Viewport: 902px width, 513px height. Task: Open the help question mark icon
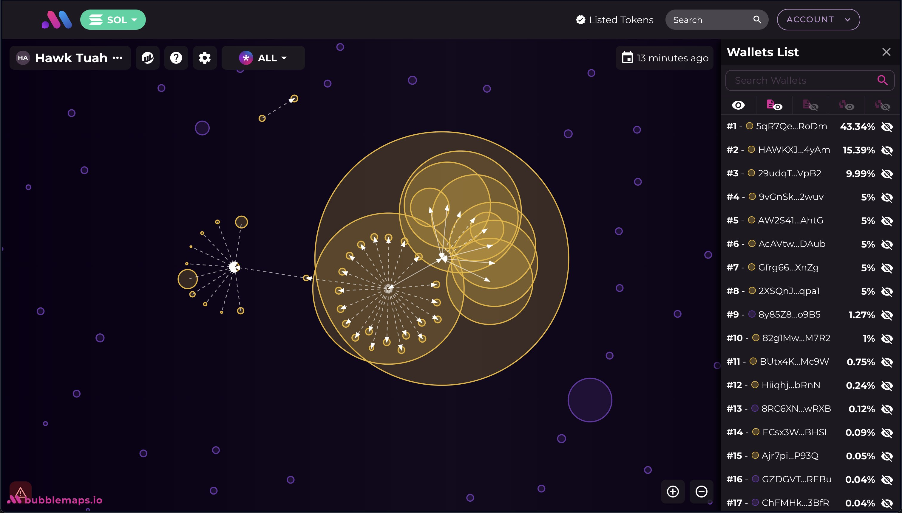176,57
